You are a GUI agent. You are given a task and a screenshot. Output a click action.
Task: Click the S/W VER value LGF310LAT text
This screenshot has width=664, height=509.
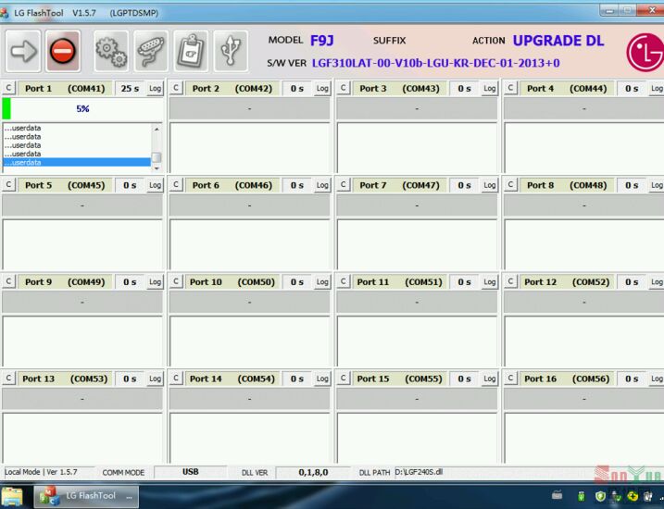click(436, 63)
